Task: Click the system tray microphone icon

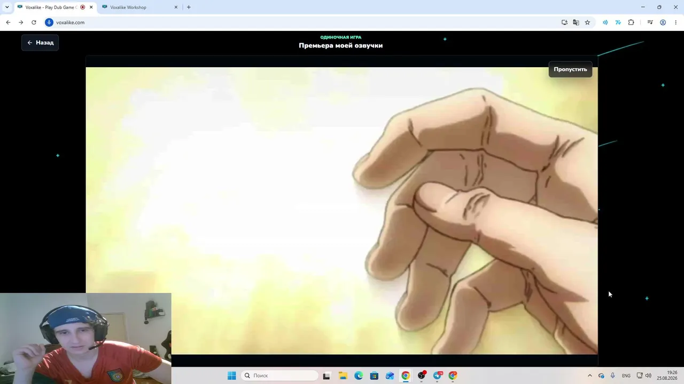Action: coord(613,375)
